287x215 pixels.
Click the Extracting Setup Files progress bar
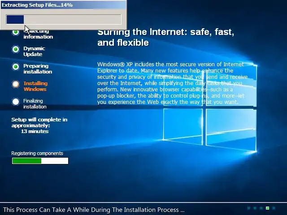64,19
